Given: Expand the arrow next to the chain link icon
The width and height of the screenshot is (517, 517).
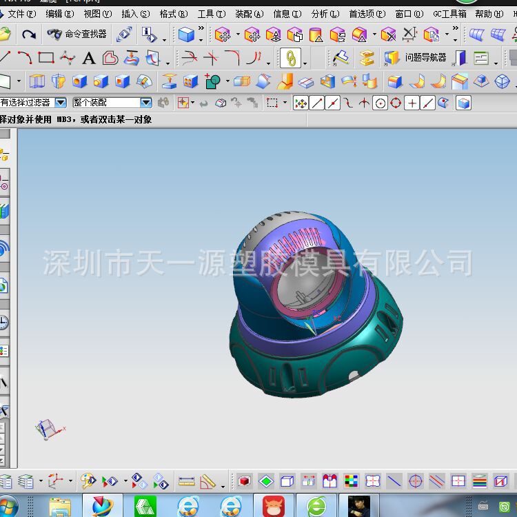Looking at the screenshot, I should coord(305,63).
